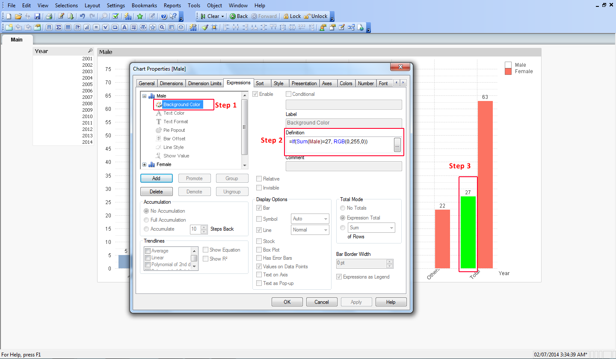
Task: Open the Clear button dropdown arrow
Action: coord(222,16)
